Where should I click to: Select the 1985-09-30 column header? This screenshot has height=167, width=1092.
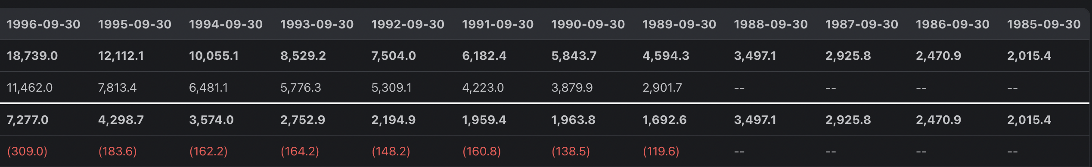1044,24
